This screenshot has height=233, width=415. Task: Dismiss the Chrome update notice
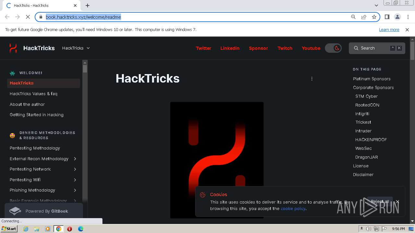407,30
